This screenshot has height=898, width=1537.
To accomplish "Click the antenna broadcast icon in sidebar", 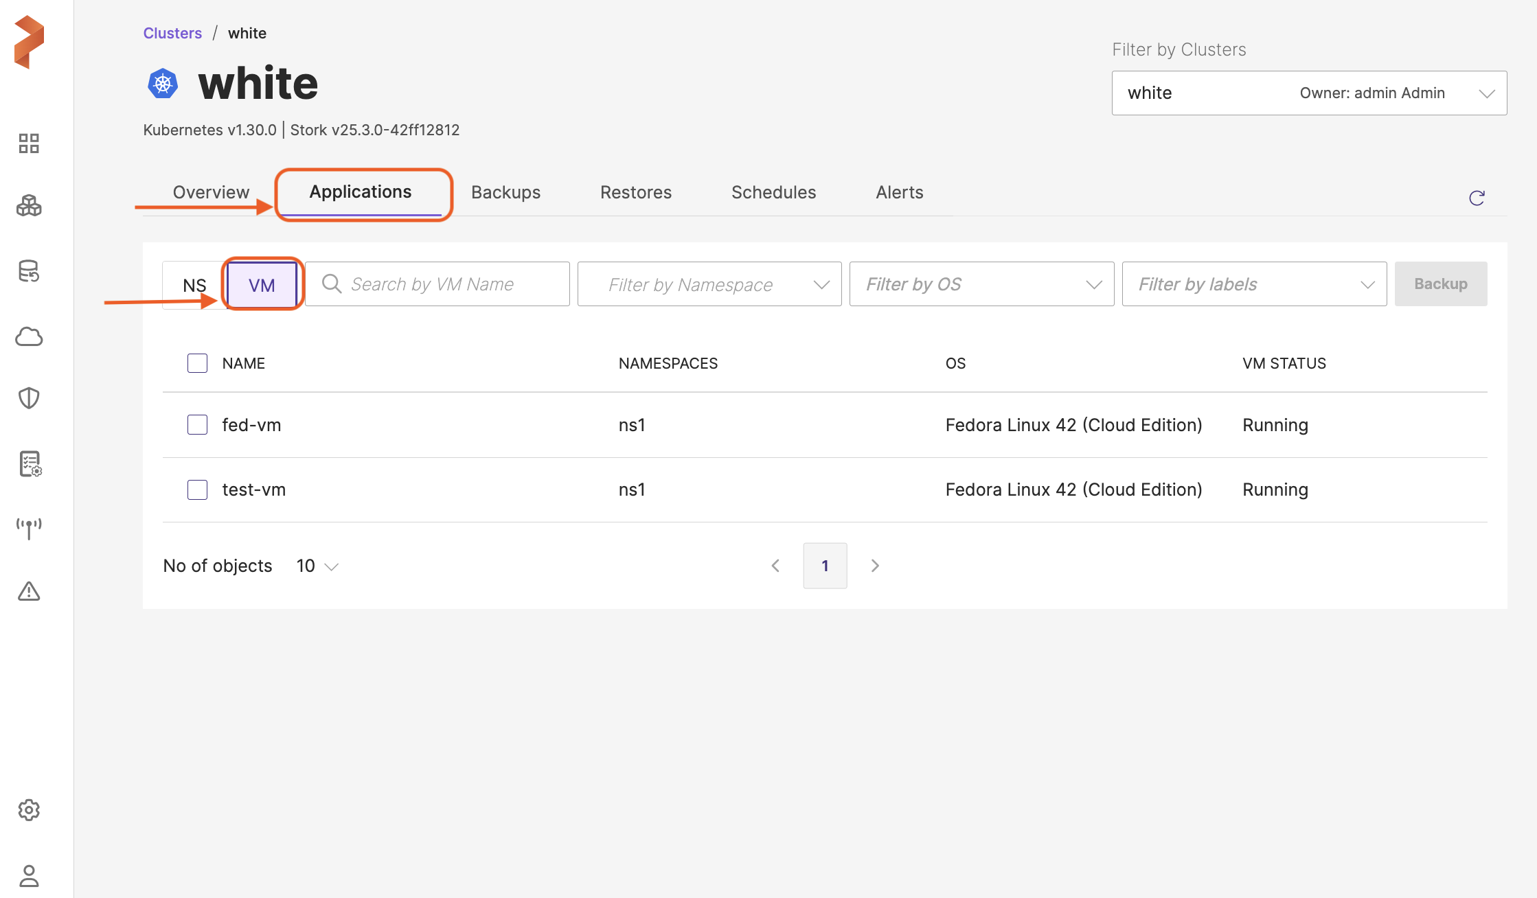I will pyautogui.click(x=29, y=528).
